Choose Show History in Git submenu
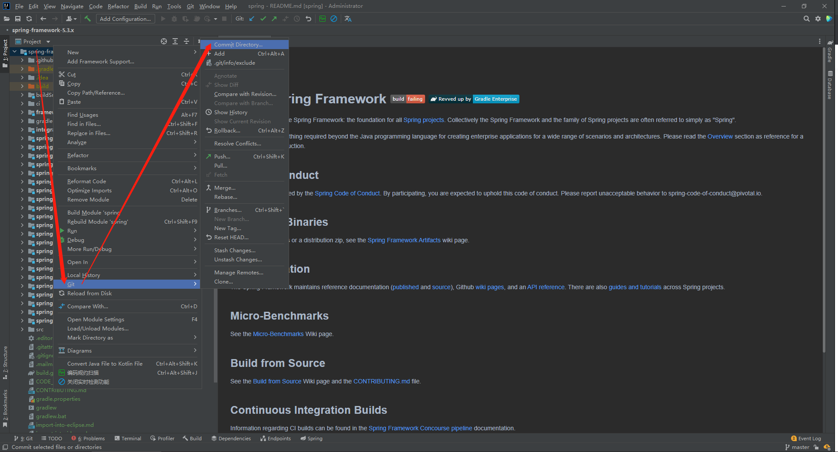838x452 pixels. 245,112
